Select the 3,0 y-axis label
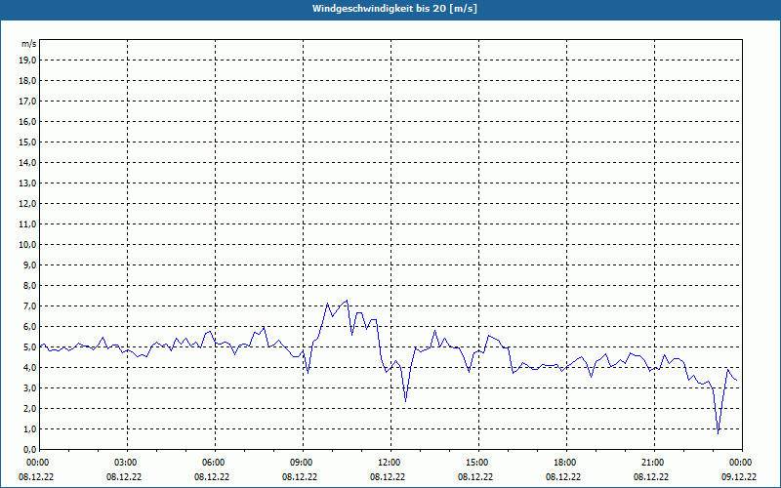The width and height of the screenshot is (781, 488). click(x=29, y=387)
